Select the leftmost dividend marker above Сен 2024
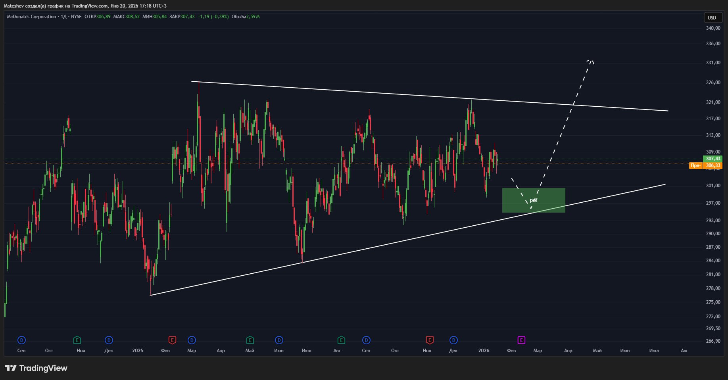Screen dimensions: 728x380 21,340
